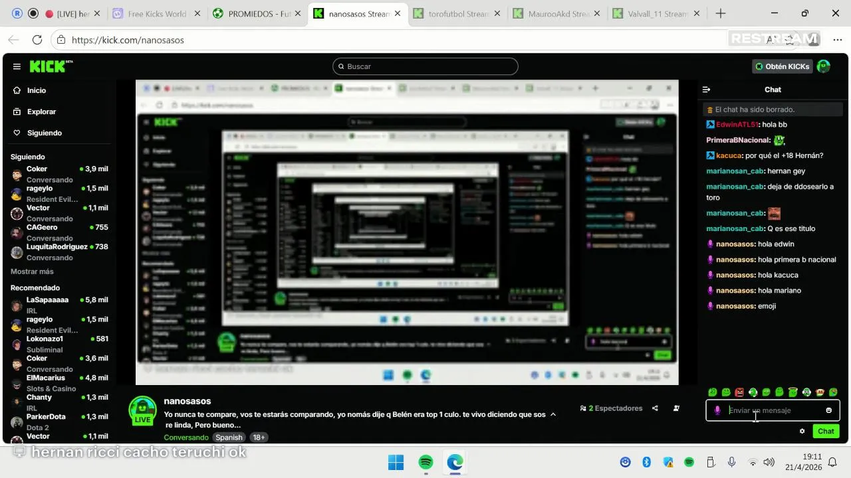851x478 pixels.
Task: View site information lock icon
Action: tap(61, 40)
